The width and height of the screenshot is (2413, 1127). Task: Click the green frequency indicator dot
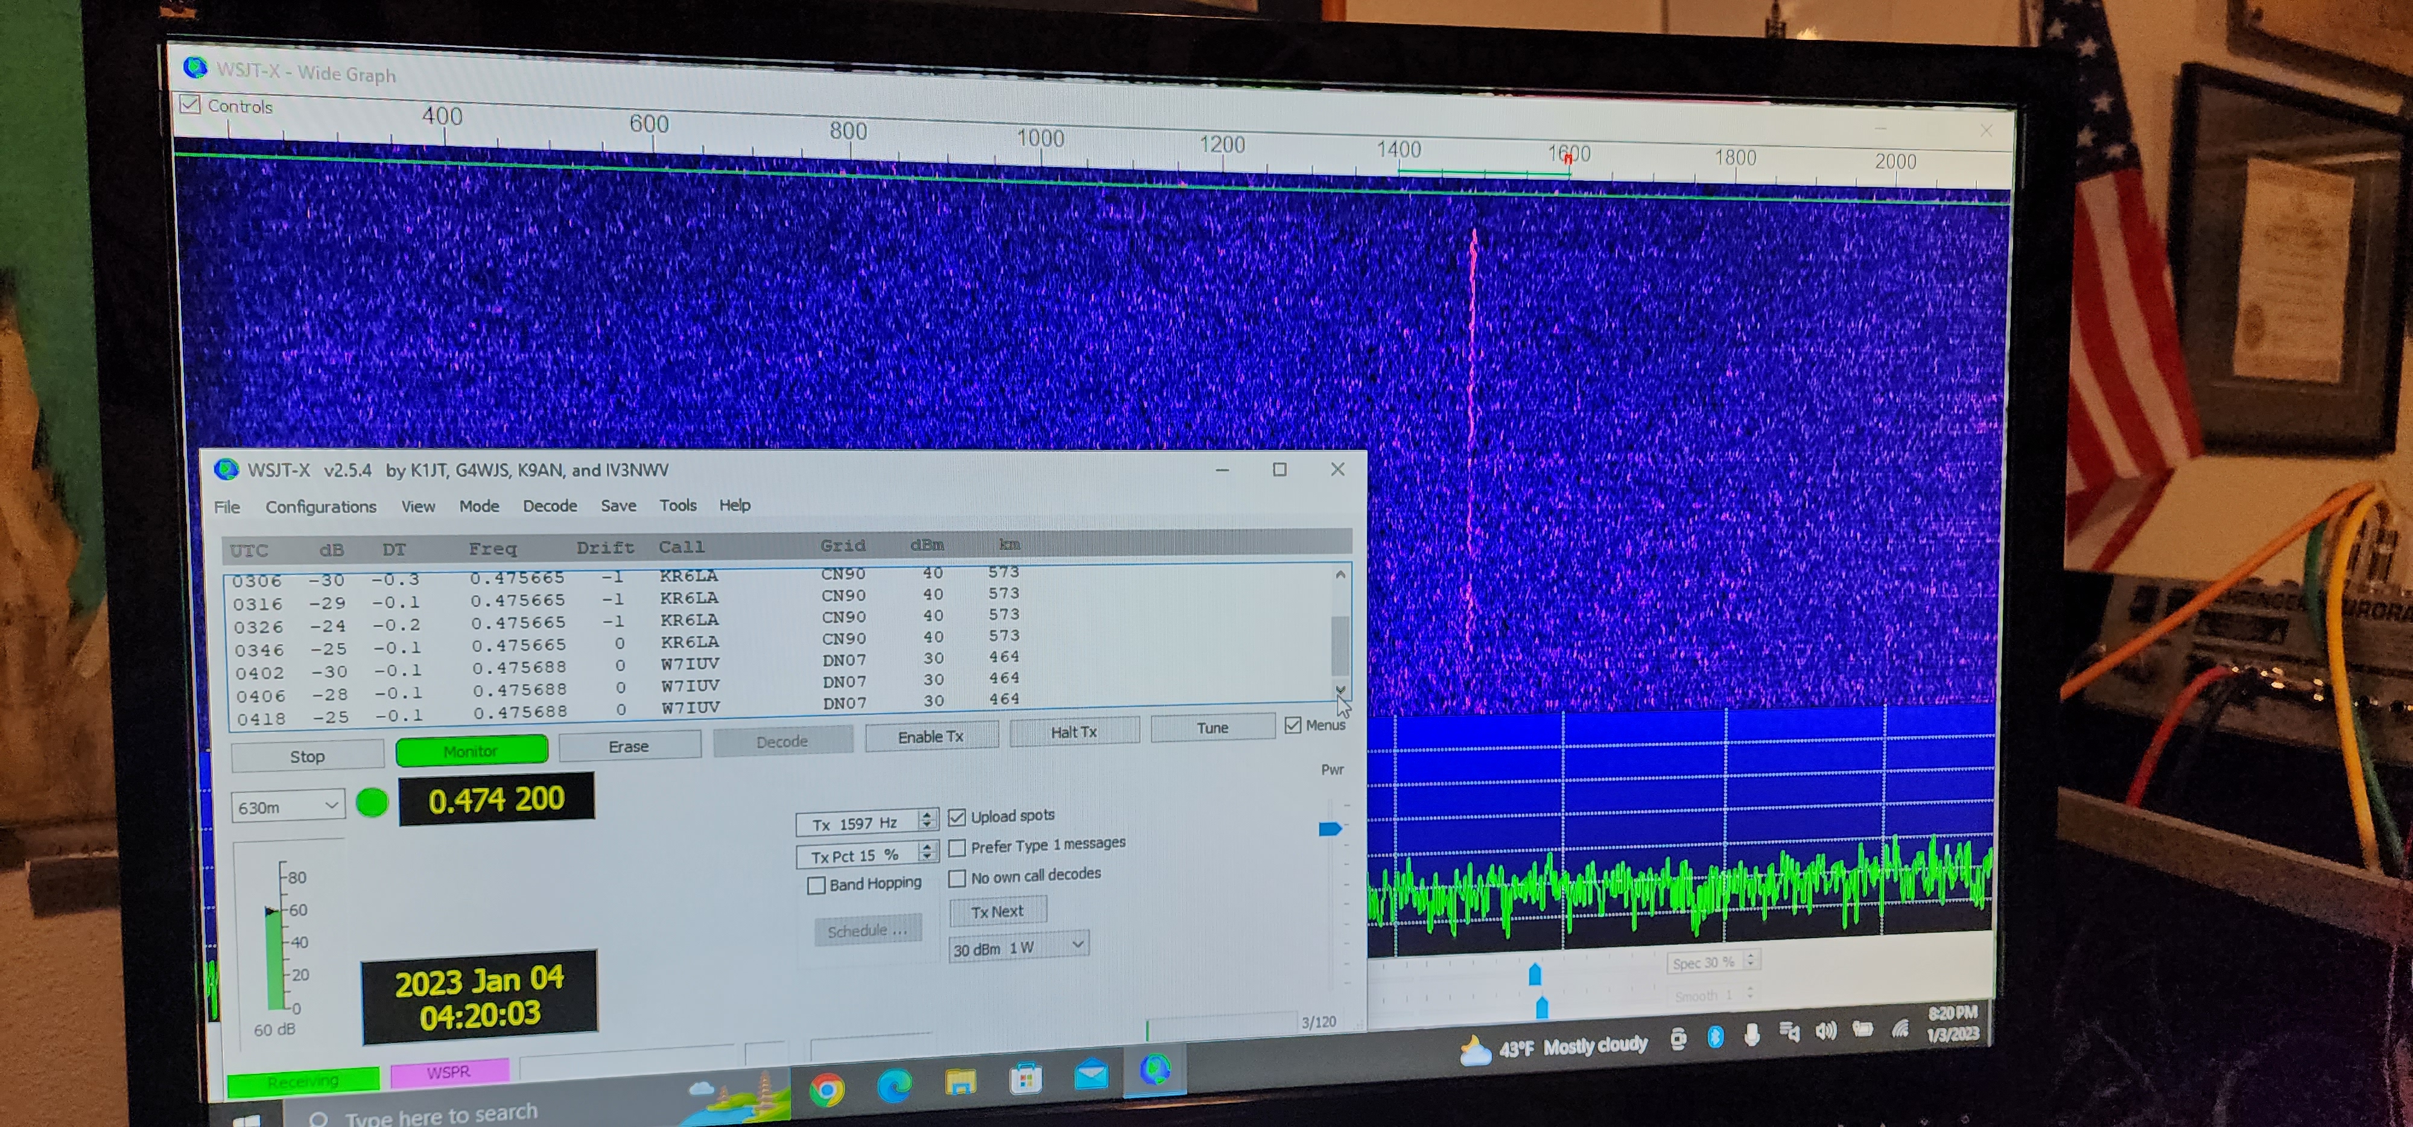point(372,803)
